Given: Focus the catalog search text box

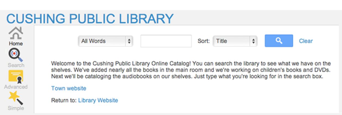Looking at the screenshot, I should click(x=166, y=41).
